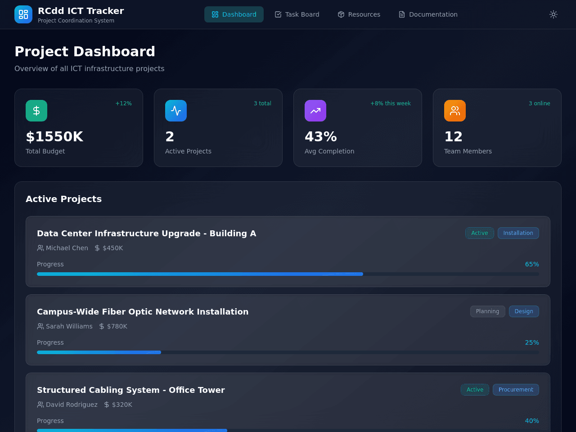Viewport: 576px width, 432px height.
Task: Click the orange Team Members icon
Action: [x=455, y=111]
